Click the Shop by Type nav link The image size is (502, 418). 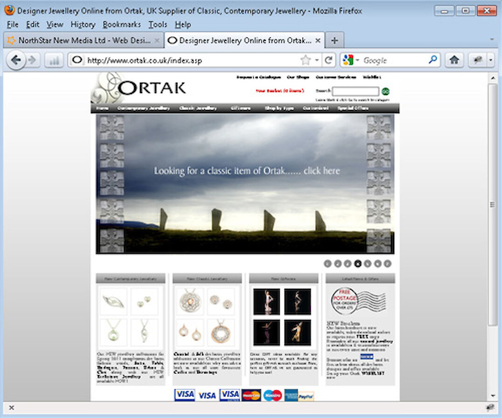279,108
